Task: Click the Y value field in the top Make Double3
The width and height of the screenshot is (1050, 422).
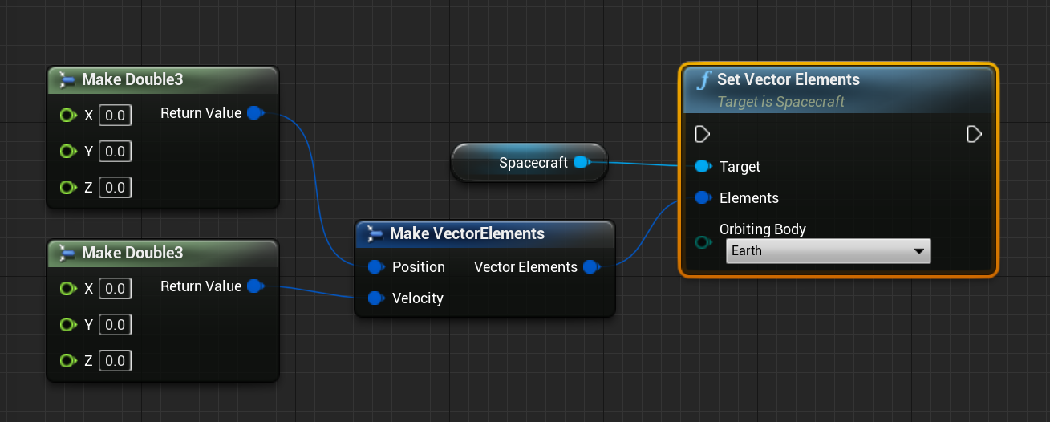Action: tap(115, 152)
